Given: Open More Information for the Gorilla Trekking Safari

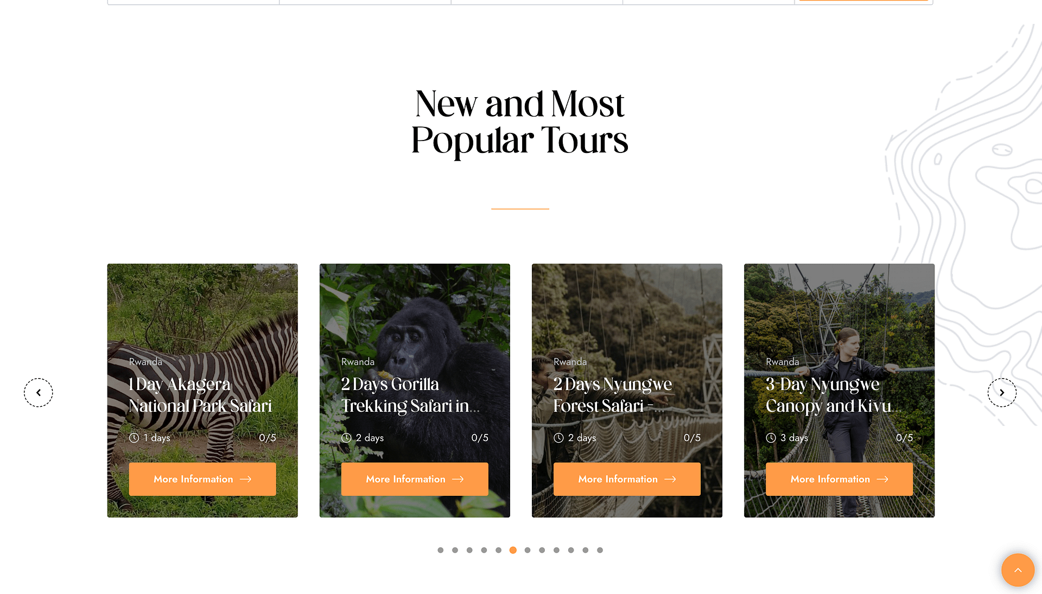Looking at the screenshot, I should (x=415, y=479).
